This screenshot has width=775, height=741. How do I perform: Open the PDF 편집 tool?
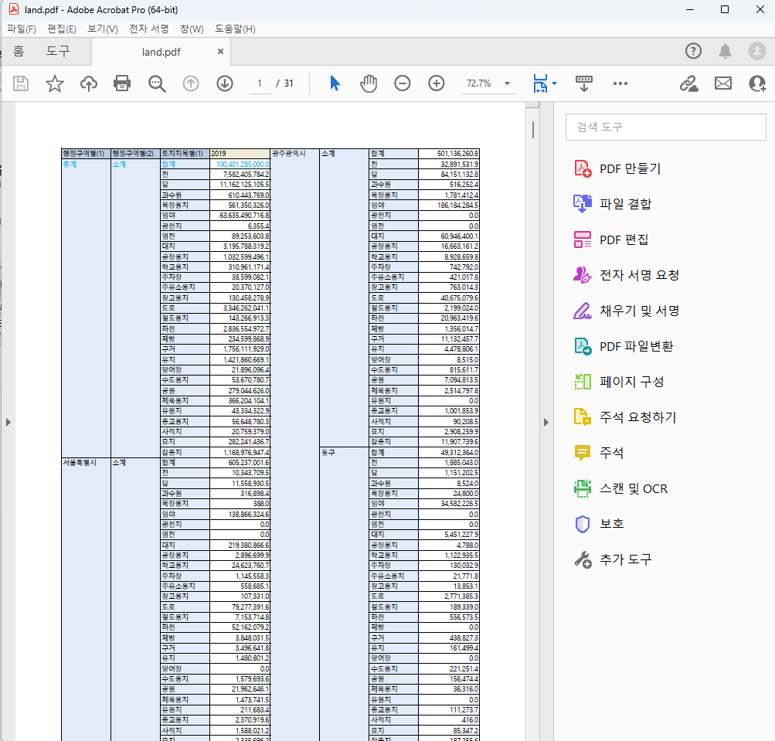click(x=611, y=240)
